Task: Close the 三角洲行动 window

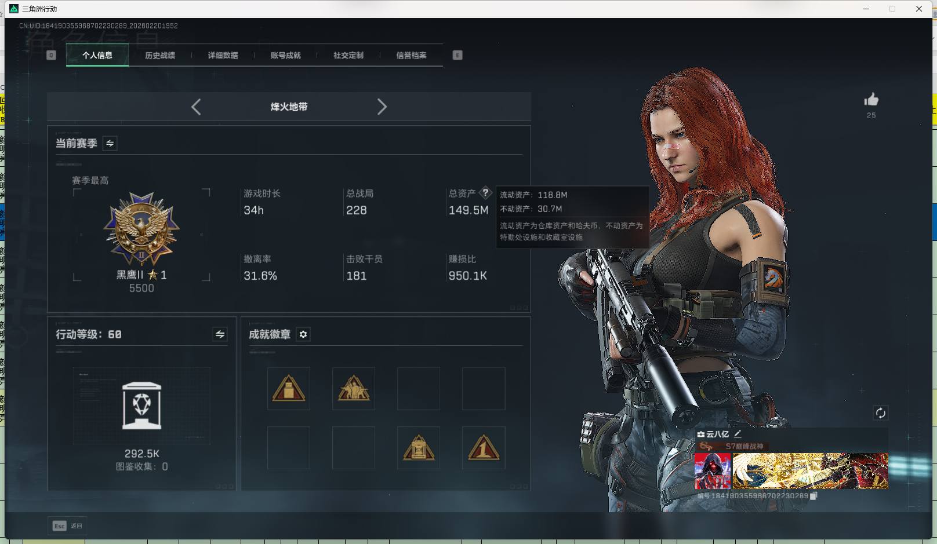Action: [919, 9]
